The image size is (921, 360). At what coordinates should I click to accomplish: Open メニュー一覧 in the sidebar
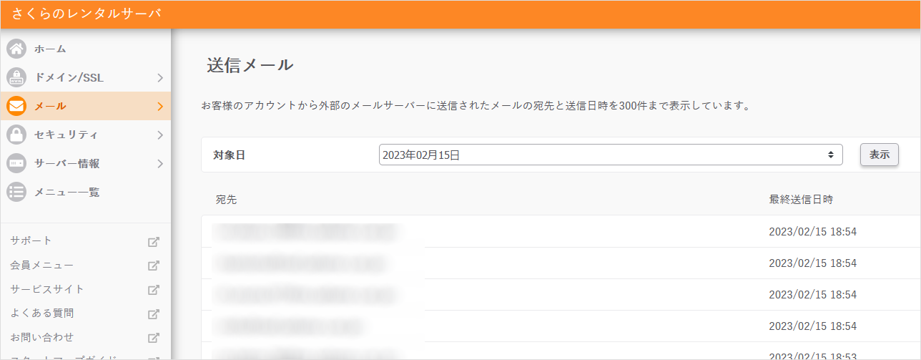(x=67, y=192)
